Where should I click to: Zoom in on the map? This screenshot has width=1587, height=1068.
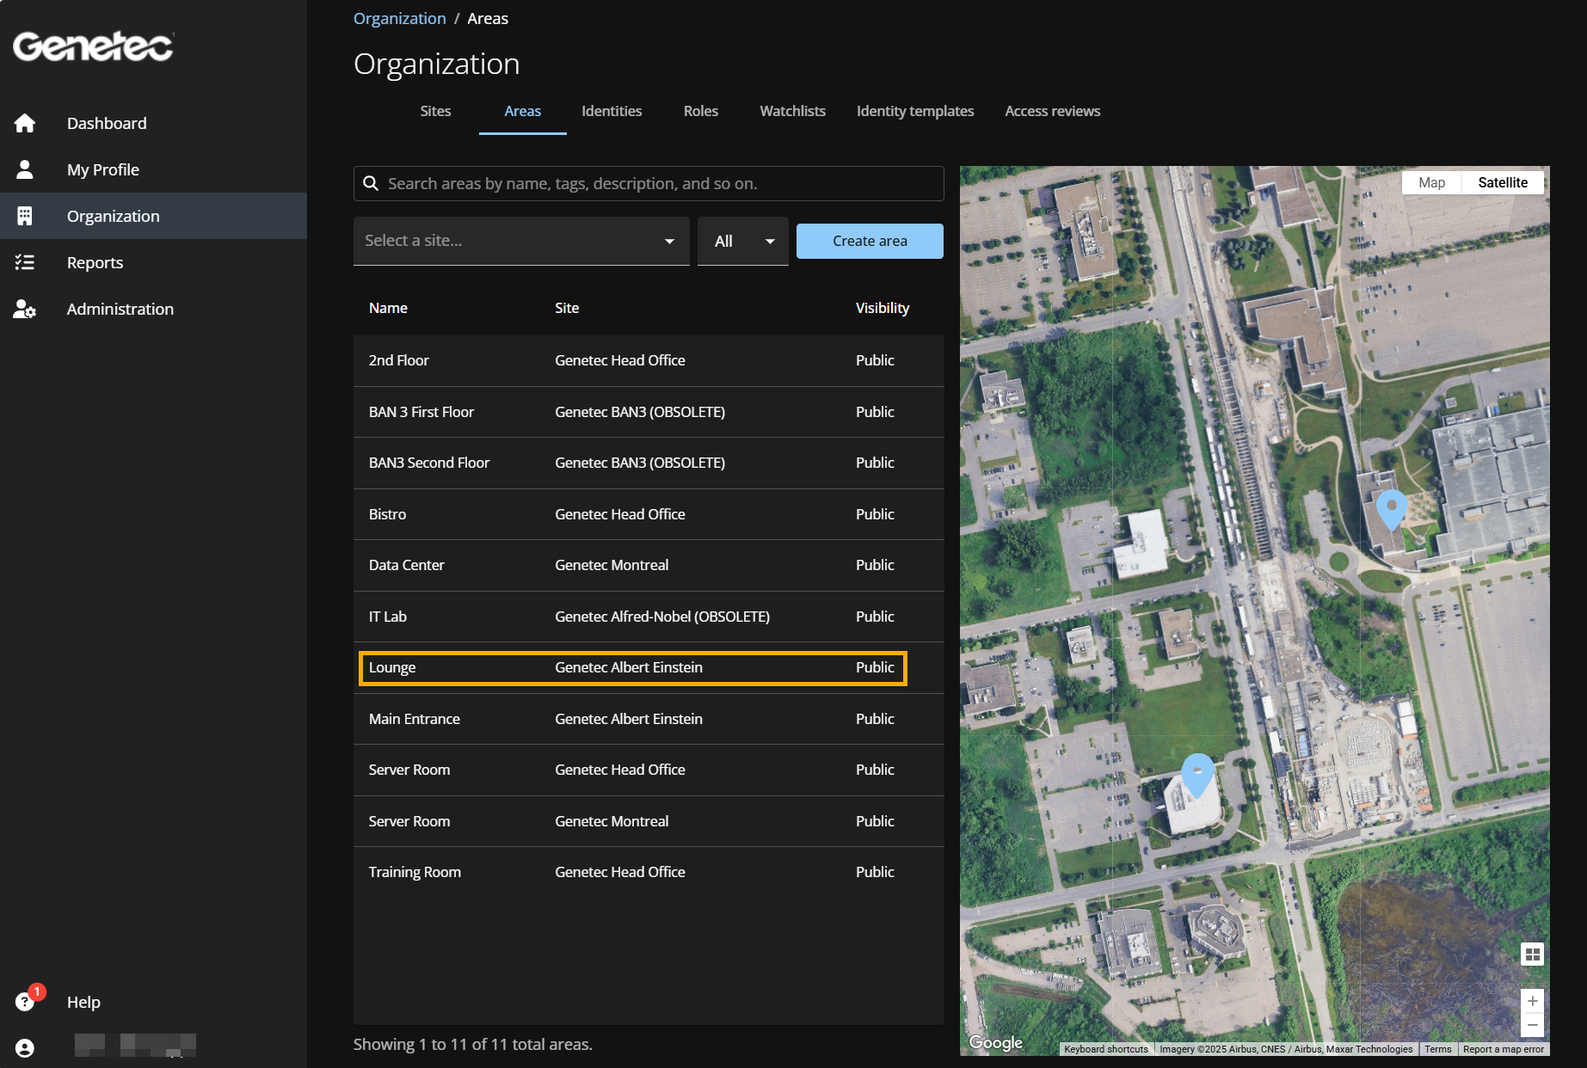[1532, 1001]
